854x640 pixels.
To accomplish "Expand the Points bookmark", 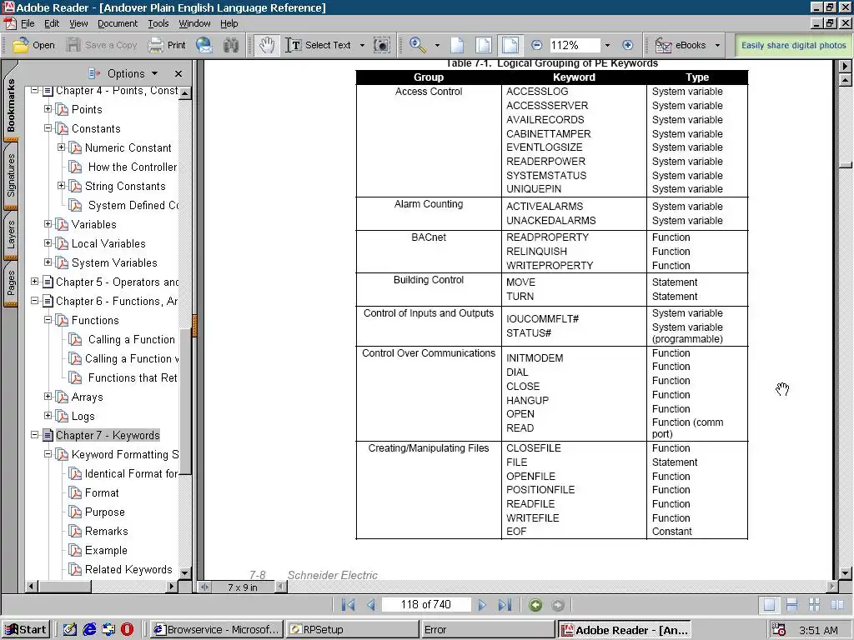I will pos(48,109).
